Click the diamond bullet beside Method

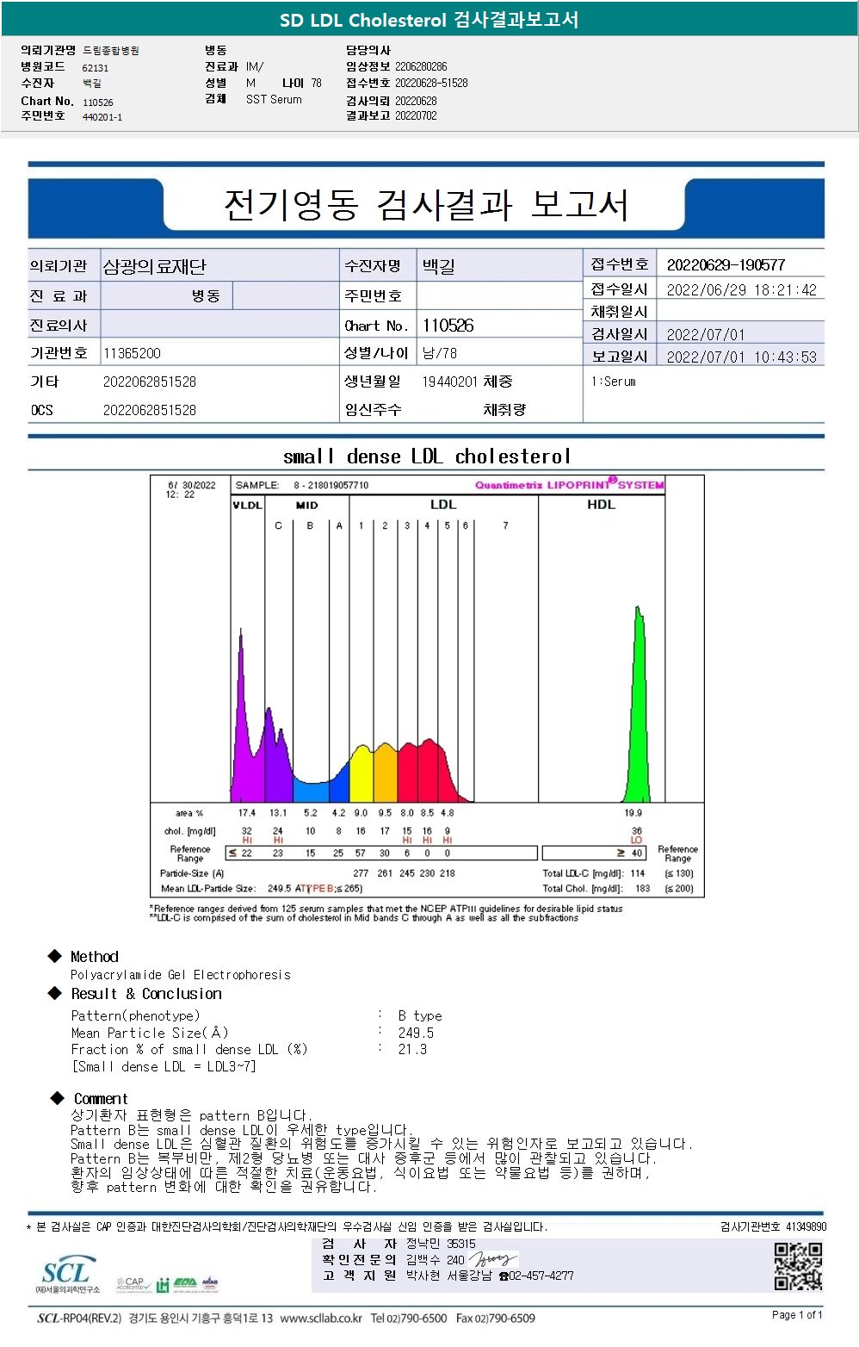55,956
